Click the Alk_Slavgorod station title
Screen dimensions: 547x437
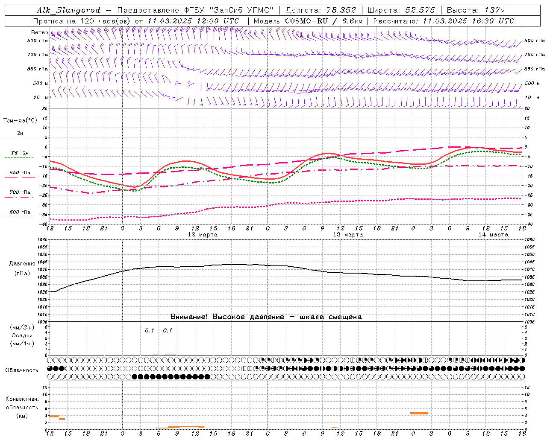[69, 10]
